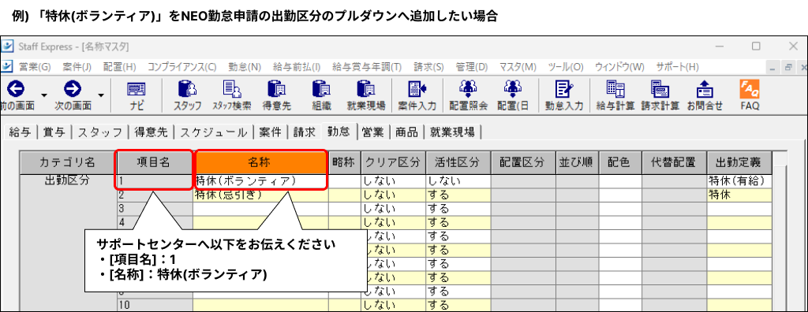Open お問合せ toolbar icon
Image resolution: width=808 pixels, height=312 pixels.
(x=705, y=88)
